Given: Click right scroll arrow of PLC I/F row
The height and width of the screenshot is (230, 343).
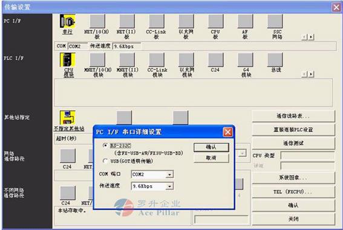Looking at the screenshot, I should tap(311, 74).
